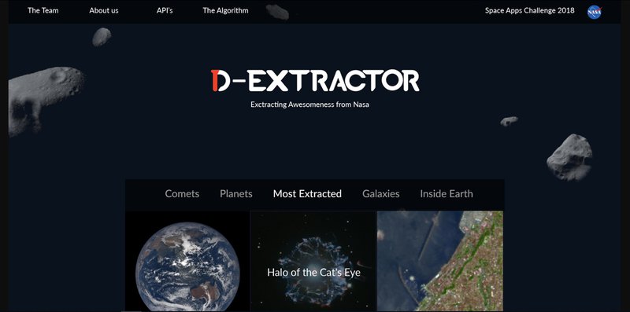Click the NASA logo icon
Image resolution: width=630 pixels, height=312 pixels.
pyautogui.click(x=595, y=12)
